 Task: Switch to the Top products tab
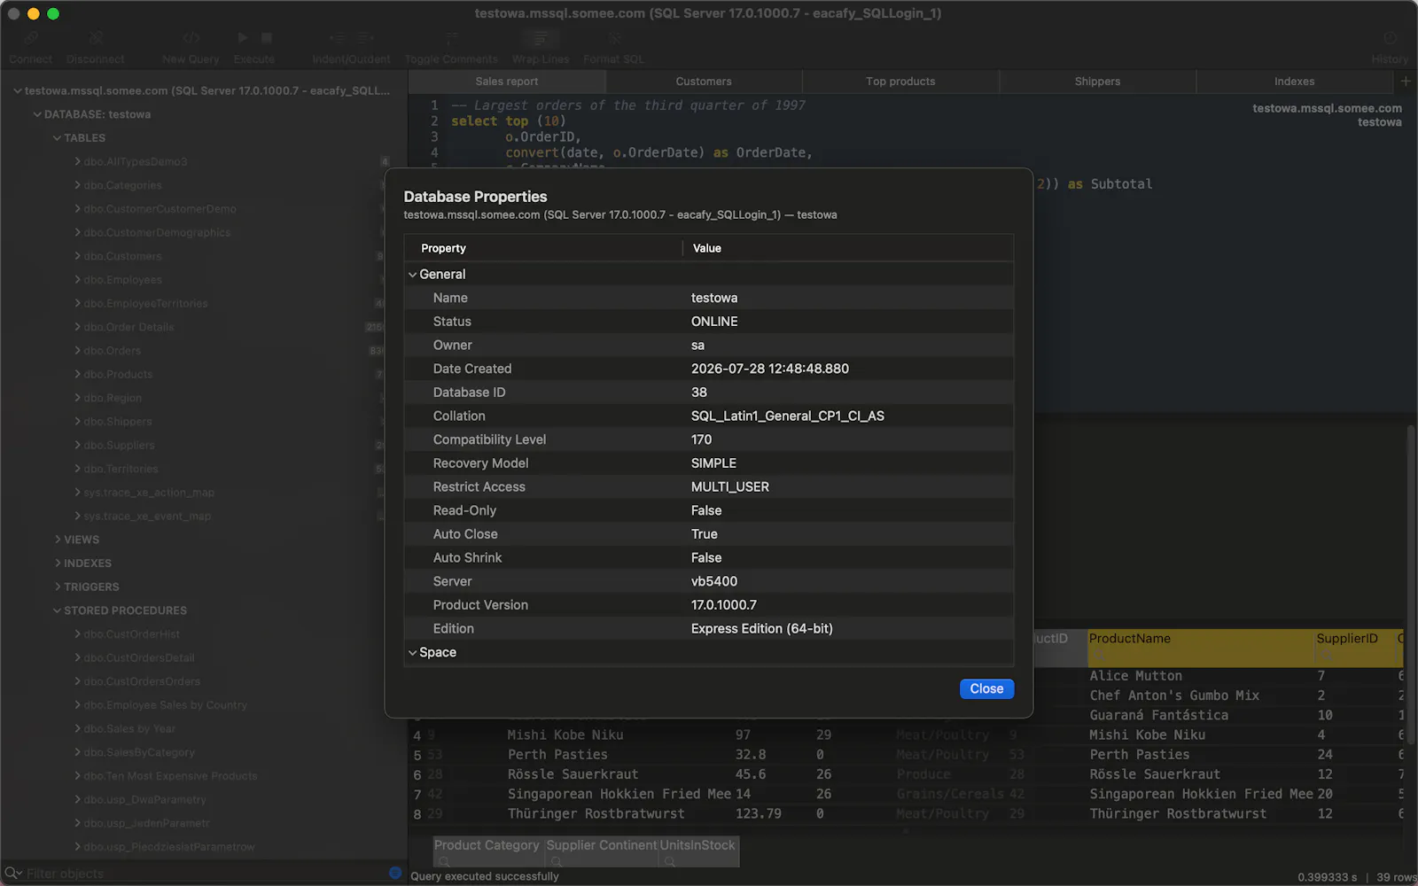click(900, 82)
